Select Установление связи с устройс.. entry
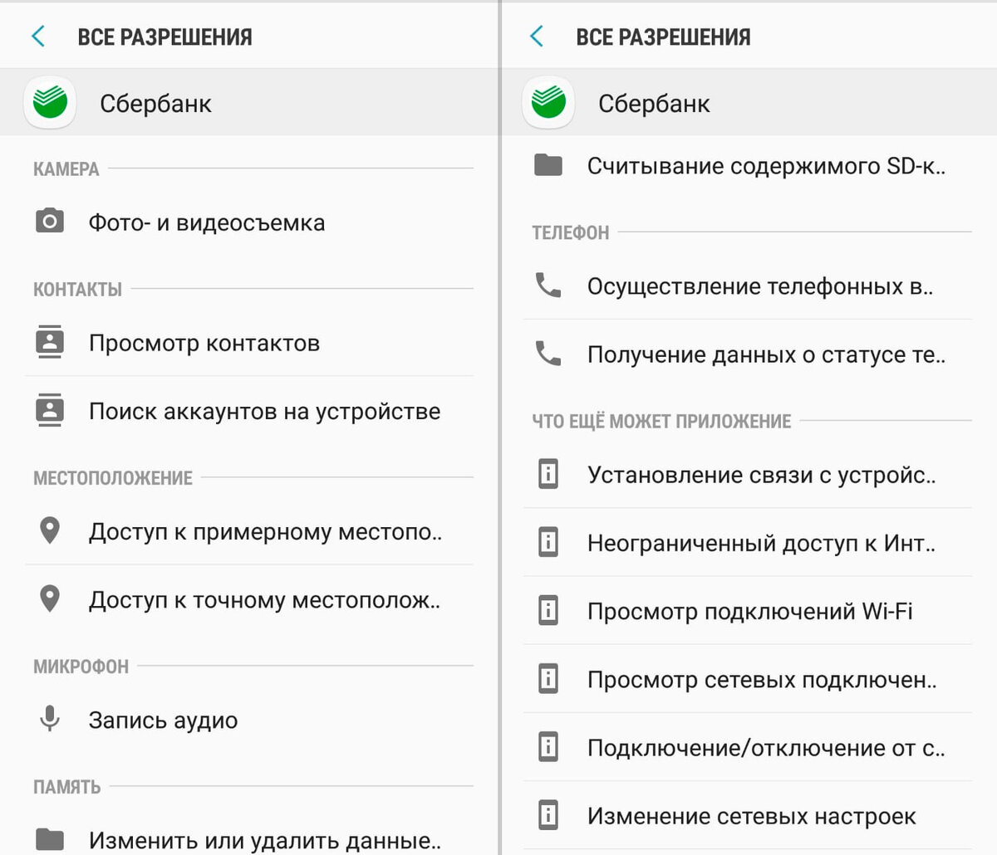The image size is (997, 855). [x=748, y=474]
